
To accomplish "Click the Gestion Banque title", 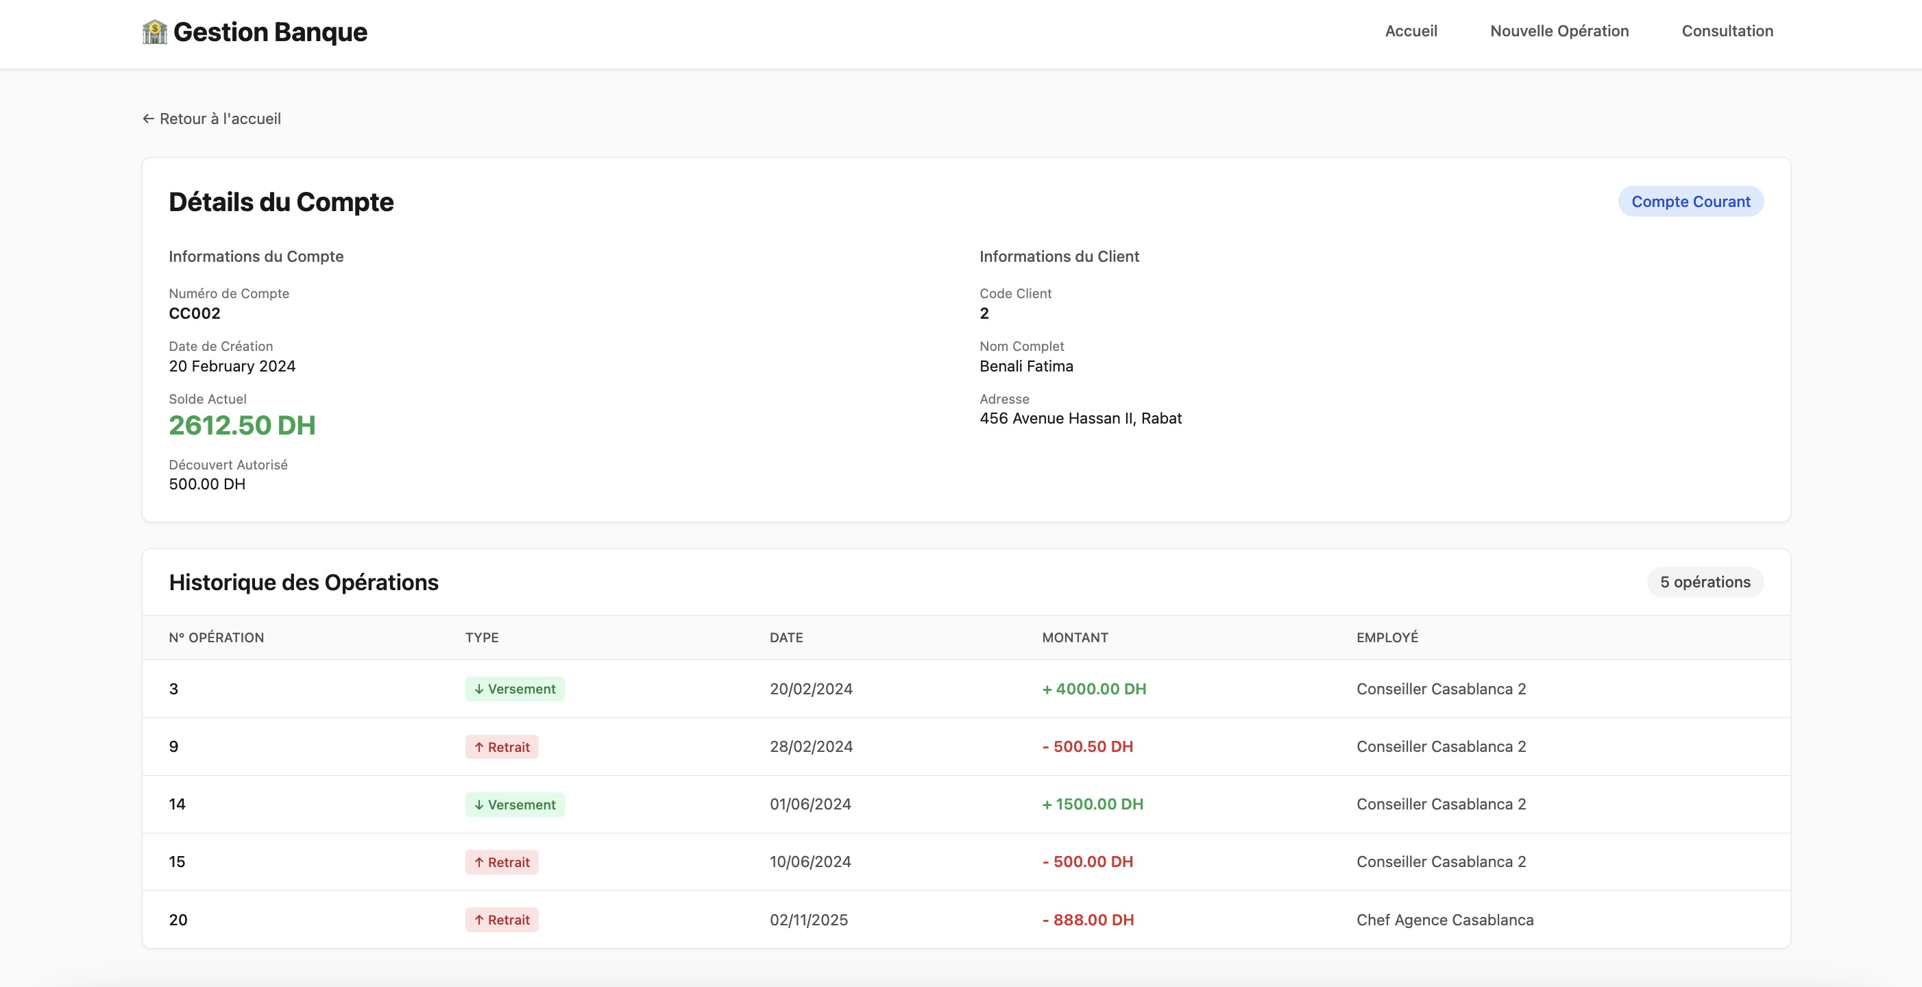I will (x=270, y=32).
